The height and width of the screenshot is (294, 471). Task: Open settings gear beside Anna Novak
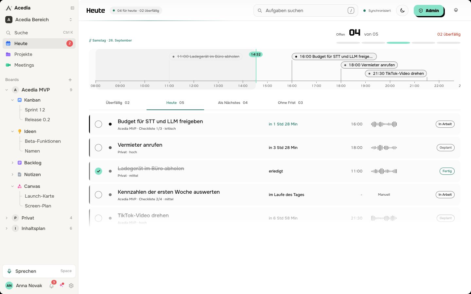71,286
